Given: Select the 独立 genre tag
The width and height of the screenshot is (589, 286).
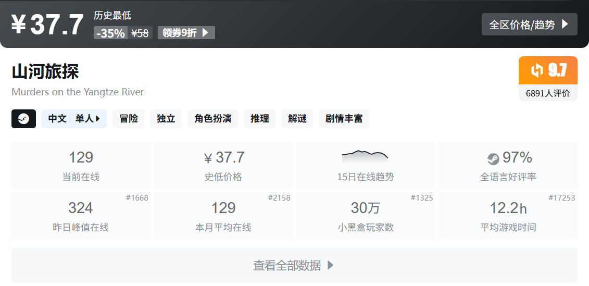Looking at the screenshot, I should coord(166,119).
